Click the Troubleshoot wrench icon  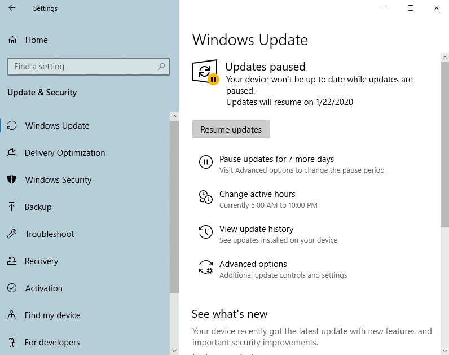[12, 234]
